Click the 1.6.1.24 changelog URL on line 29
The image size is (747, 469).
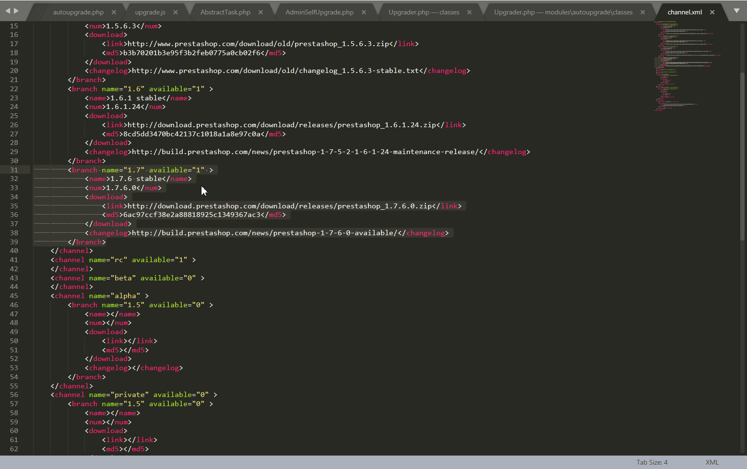click(x=305, y=152)
